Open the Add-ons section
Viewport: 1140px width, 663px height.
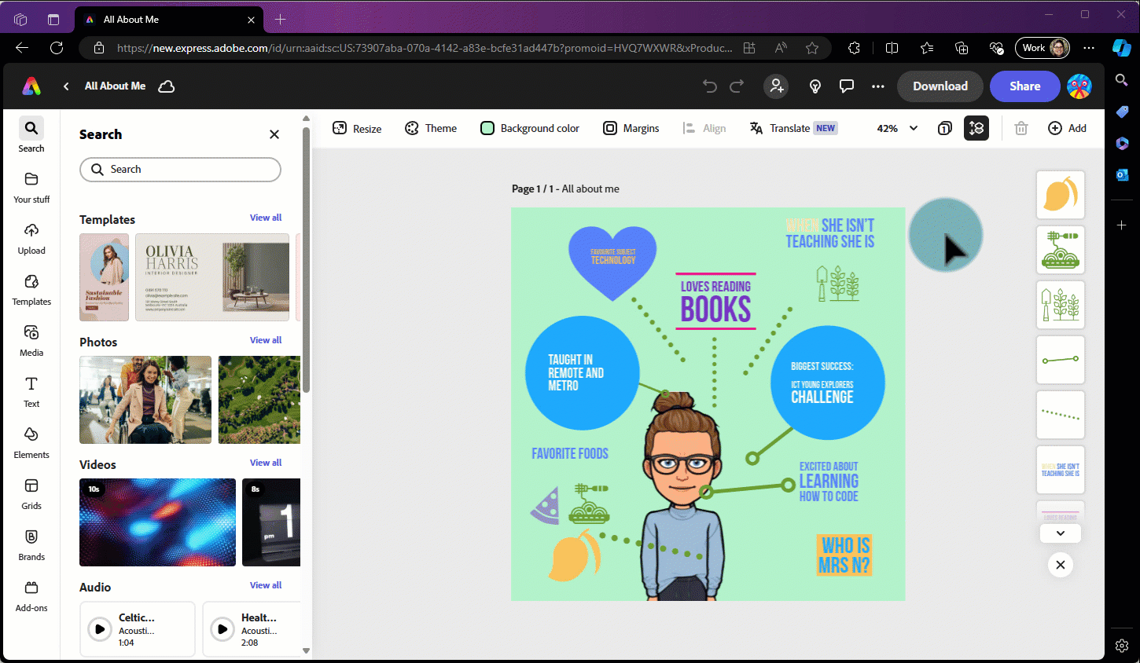[31, 595]
